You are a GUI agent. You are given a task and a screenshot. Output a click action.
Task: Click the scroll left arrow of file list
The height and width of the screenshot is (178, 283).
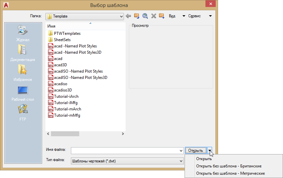48,134
